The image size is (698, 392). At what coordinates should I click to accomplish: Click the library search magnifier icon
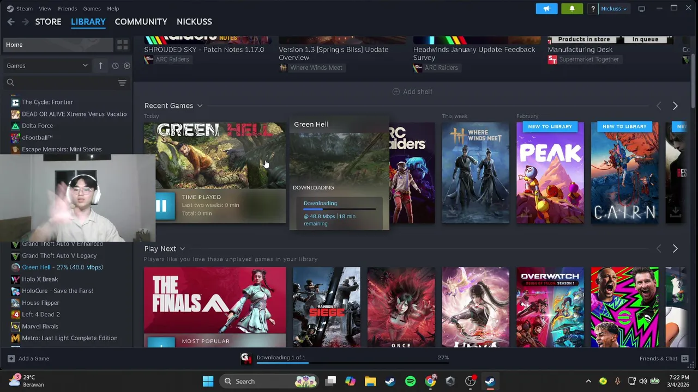(10, 83)
